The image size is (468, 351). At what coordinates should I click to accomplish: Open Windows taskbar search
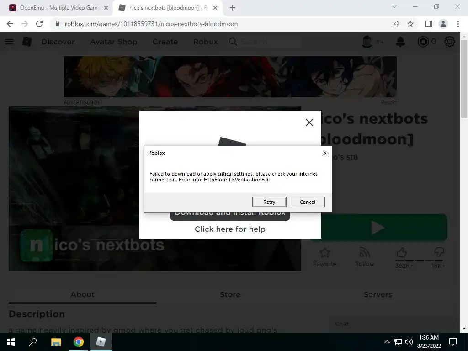coord(33,342)
